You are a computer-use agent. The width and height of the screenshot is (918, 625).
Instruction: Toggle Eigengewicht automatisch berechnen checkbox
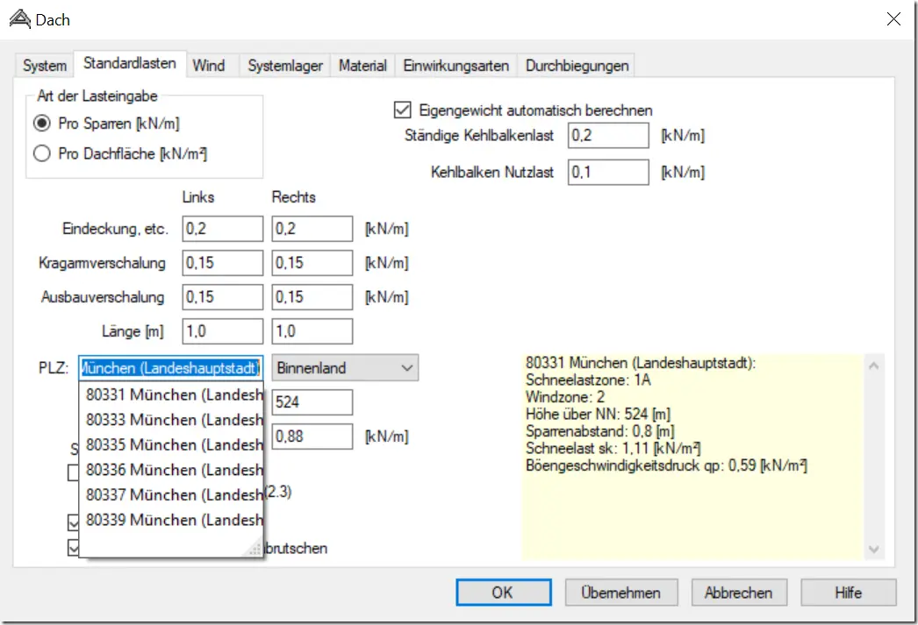coord(523,110)
